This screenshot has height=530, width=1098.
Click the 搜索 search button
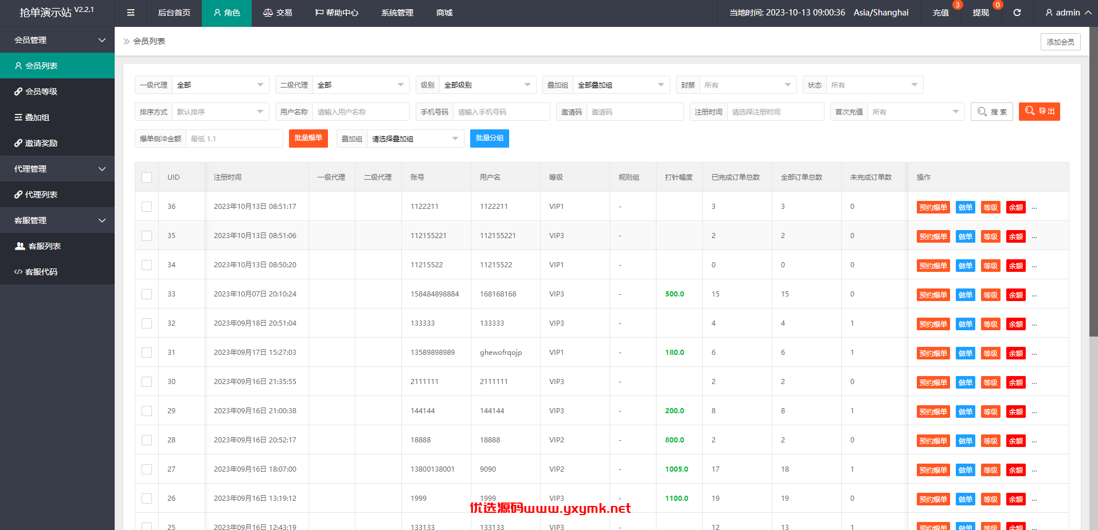pyautogui.click(x=992, y=112)
